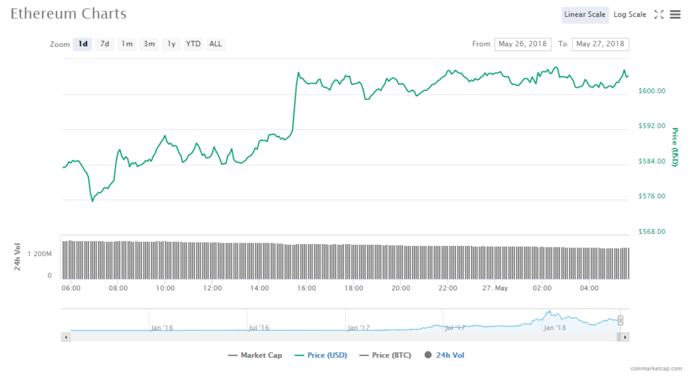This screenshot has height=380, width=696.
Task: Switch to Log Scale
Action: [x=629, y=14]
